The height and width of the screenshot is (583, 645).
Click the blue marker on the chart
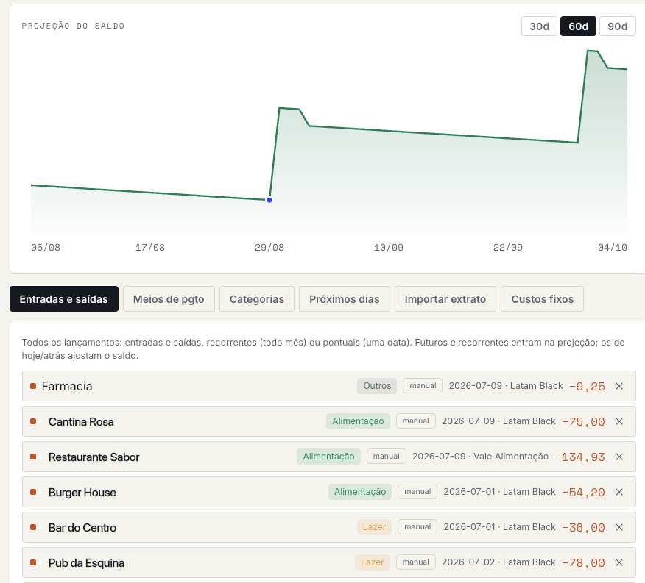269,200
